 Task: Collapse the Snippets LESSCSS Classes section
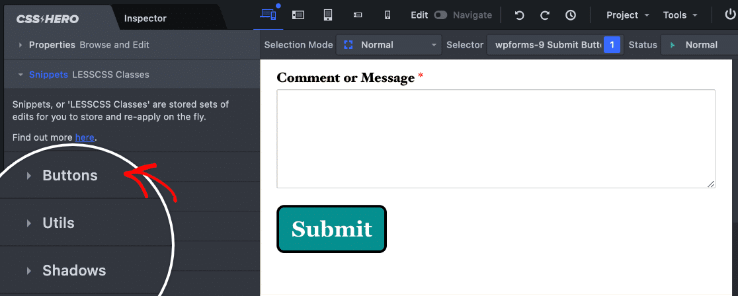(x=132, y=75)
